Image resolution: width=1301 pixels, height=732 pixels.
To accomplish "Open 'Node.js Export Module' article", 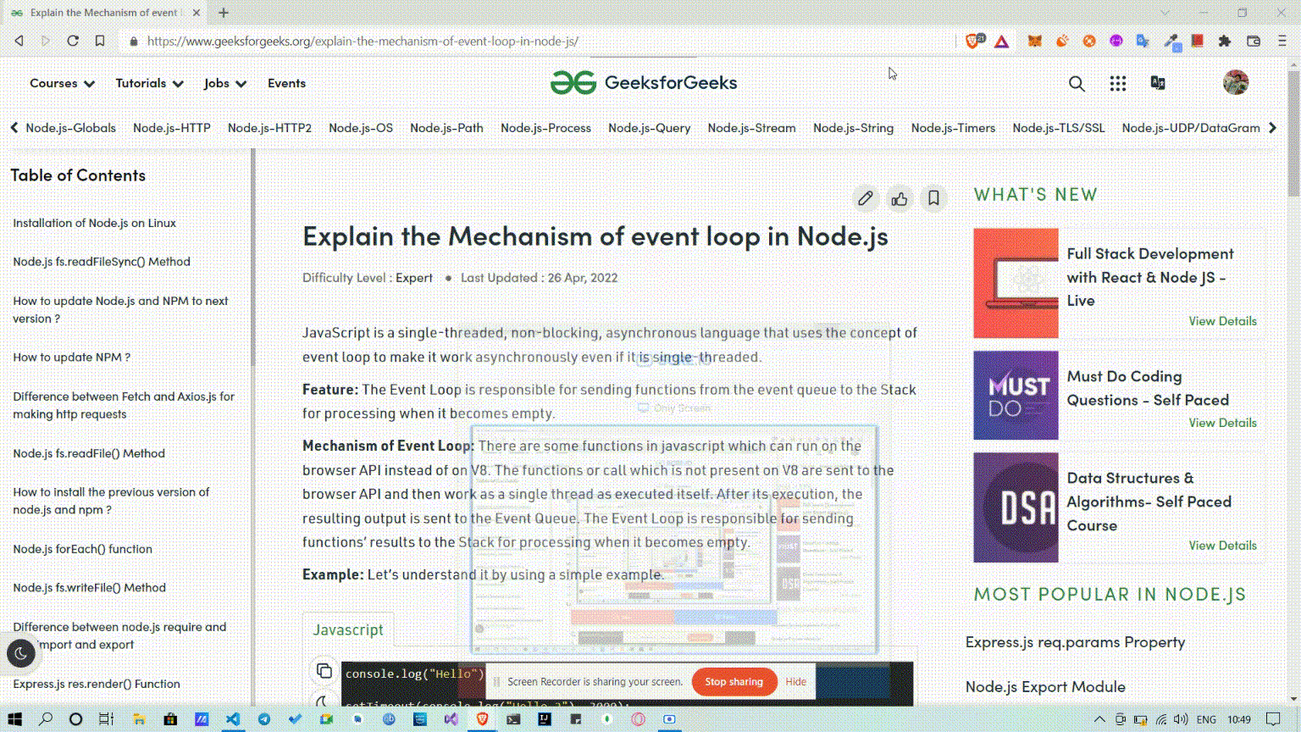I will coord(1045,687).
